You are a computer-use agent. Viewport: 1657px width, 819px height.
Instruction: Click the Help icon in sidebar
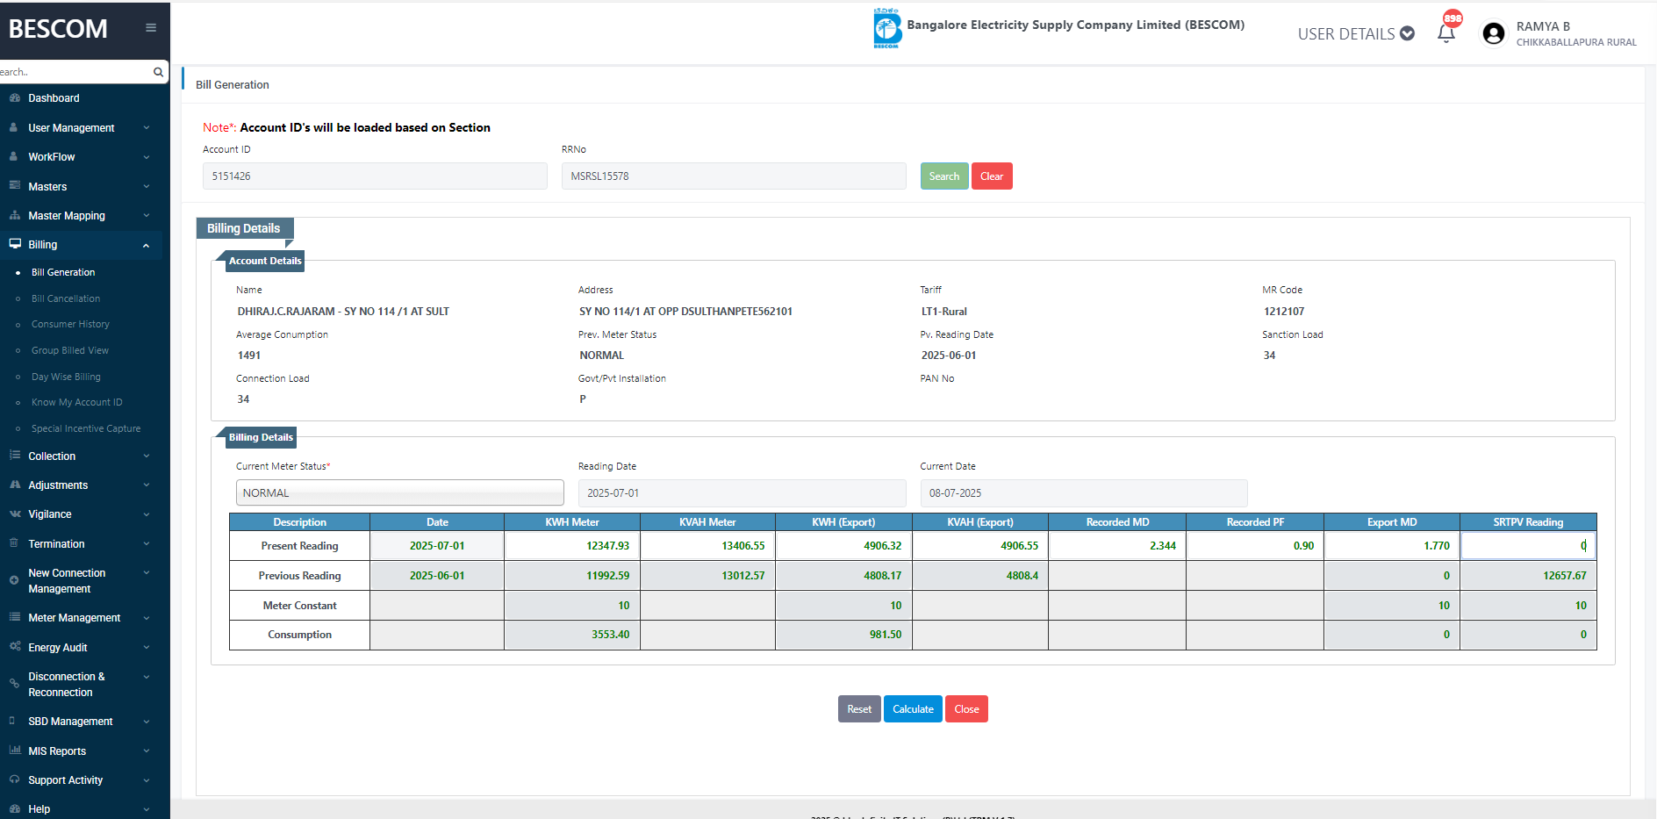15,809
